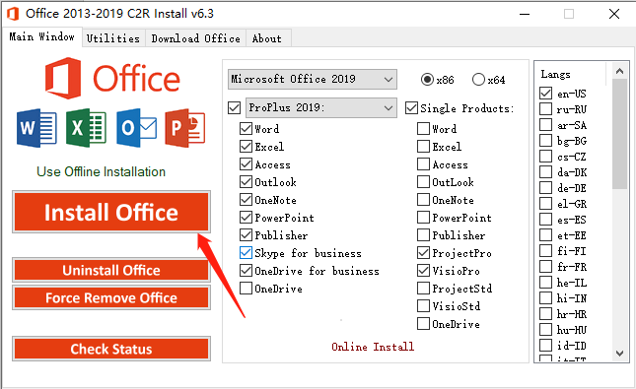The image size is (636, 389).
Task: Click the Online Install label
Action: 373,347
